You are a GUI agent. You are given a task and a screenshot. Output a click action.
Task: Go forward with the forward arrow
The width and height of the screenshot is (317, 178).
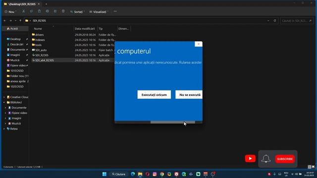(10, 21)
